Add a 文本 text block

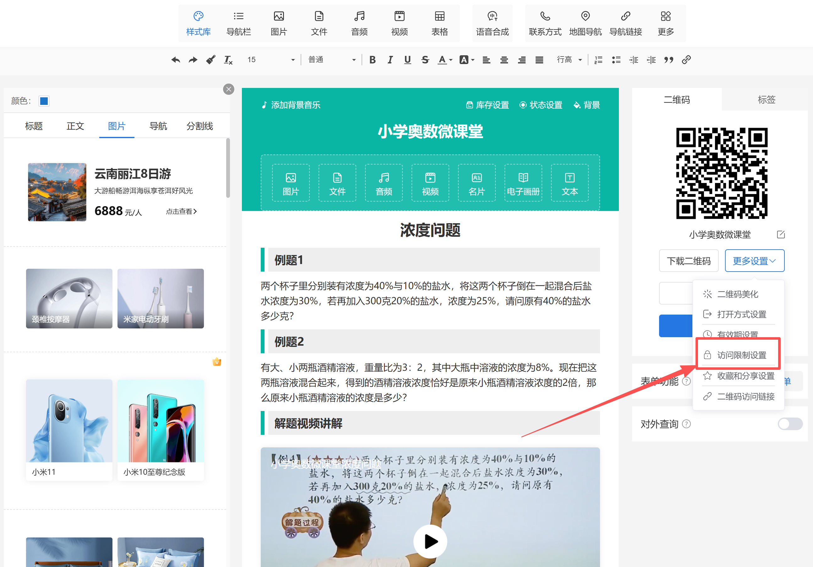pos(570,183)
